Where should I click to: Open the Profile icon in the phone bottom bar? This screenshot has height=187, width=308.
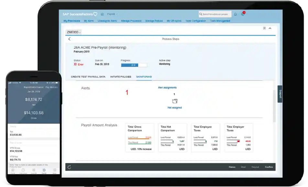point(13,171)
